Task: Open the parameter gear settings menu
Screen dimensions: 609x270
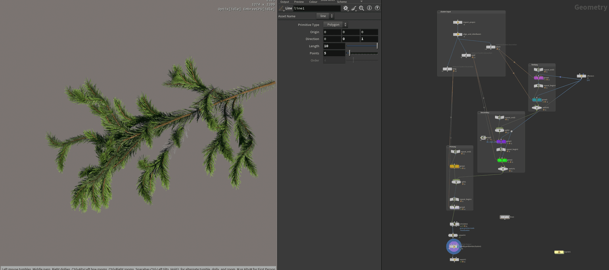Action: [345, 8]
